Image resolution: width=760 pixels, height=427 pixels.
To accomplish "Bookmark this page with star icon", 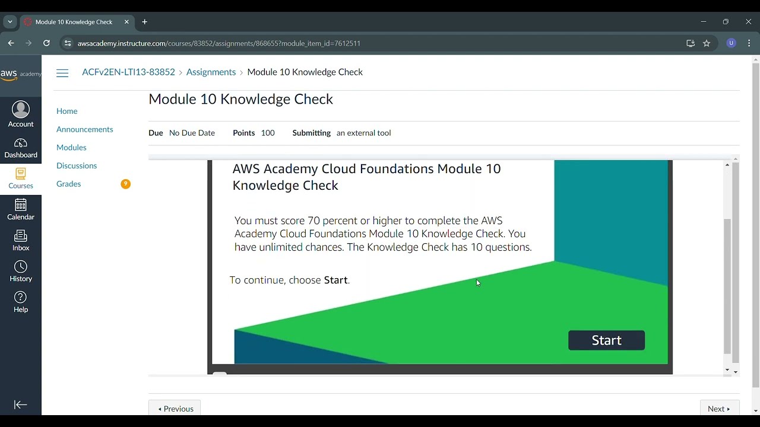I will pyautogui.click(x=707, y=43).
